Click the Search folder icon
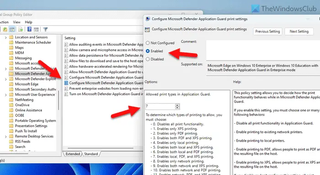Image resolution: width=320 pixels, height=175 pixels. (11, 147)
